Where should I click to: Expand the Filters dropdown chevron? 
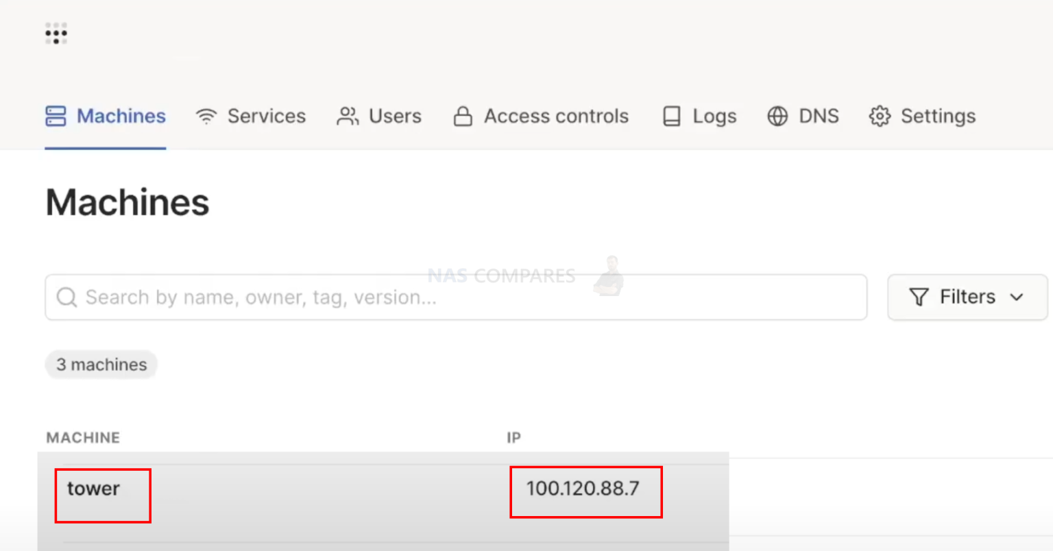(1017, 297)
